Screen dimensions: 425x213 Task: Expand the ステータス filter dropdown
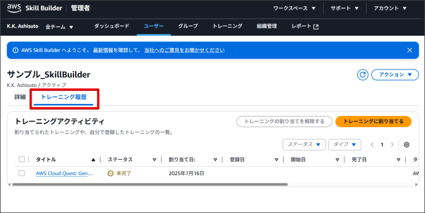click(304, 145)
